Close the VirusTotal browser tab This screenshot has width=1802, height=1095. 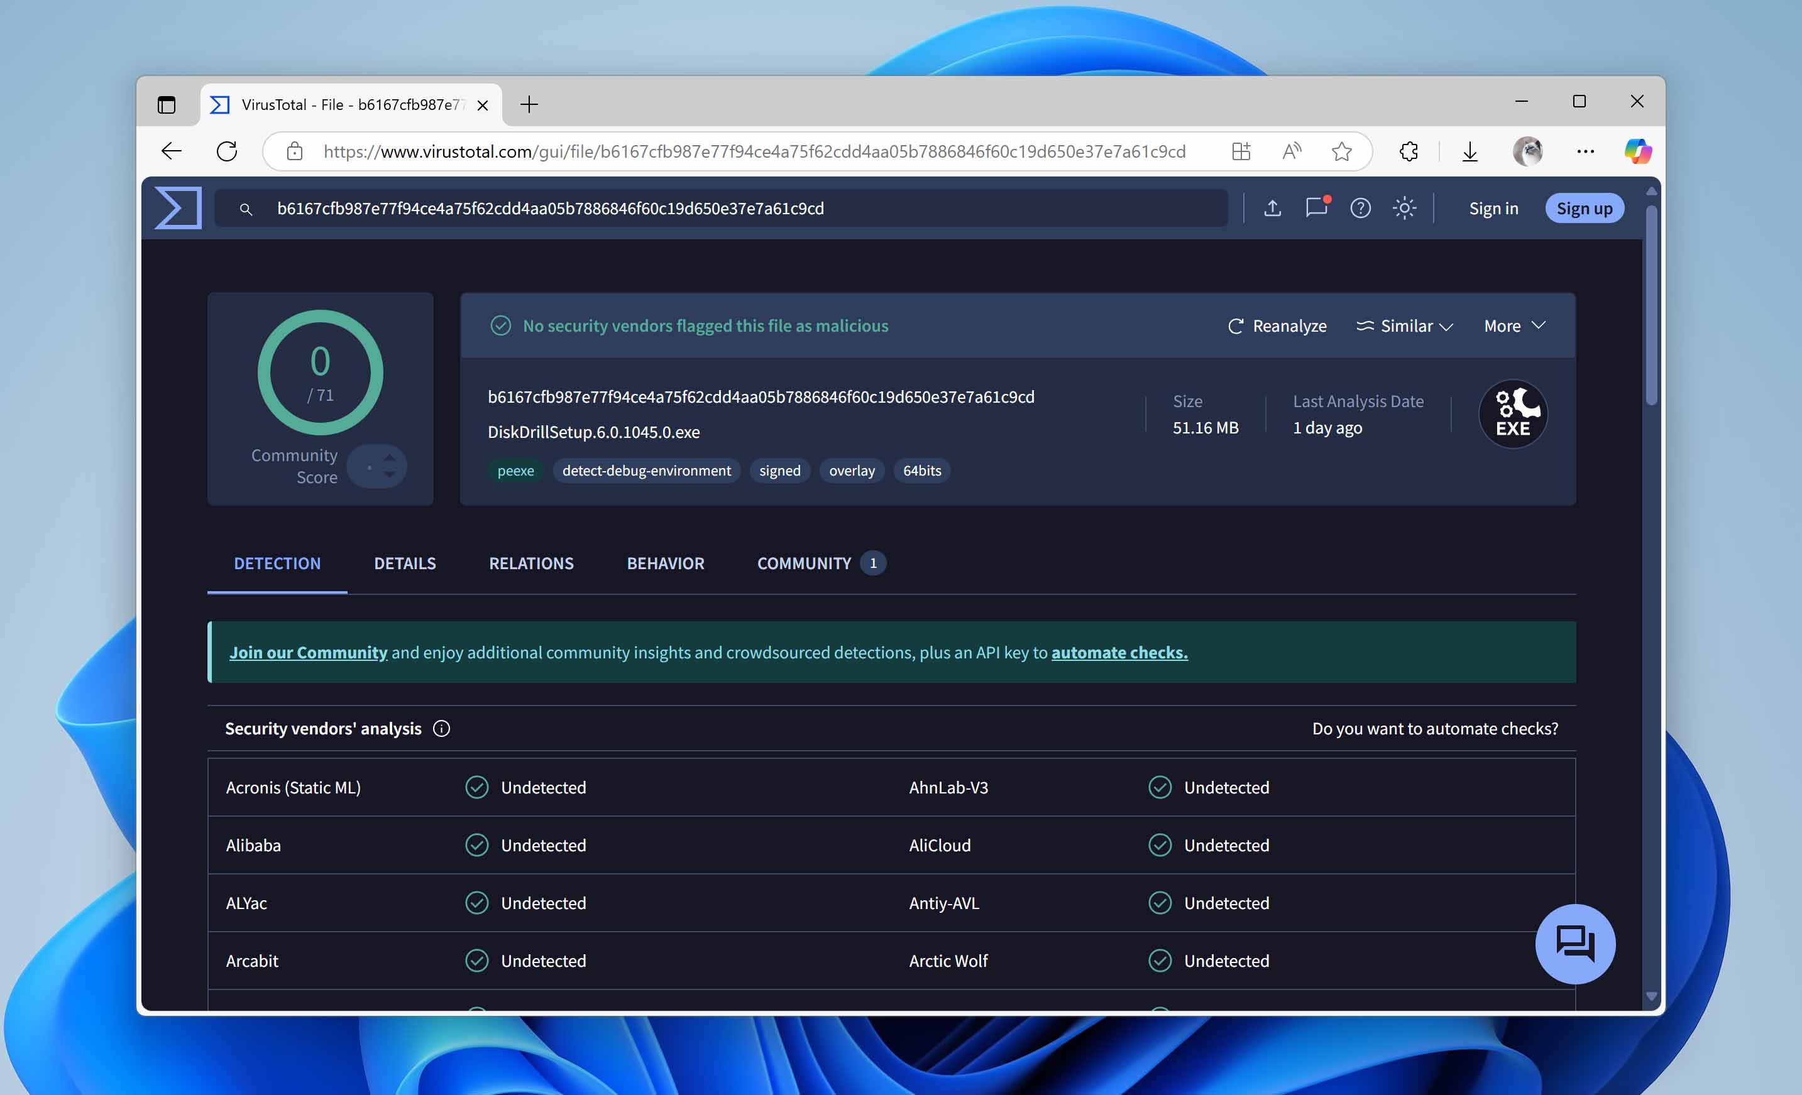coord(483,106)
